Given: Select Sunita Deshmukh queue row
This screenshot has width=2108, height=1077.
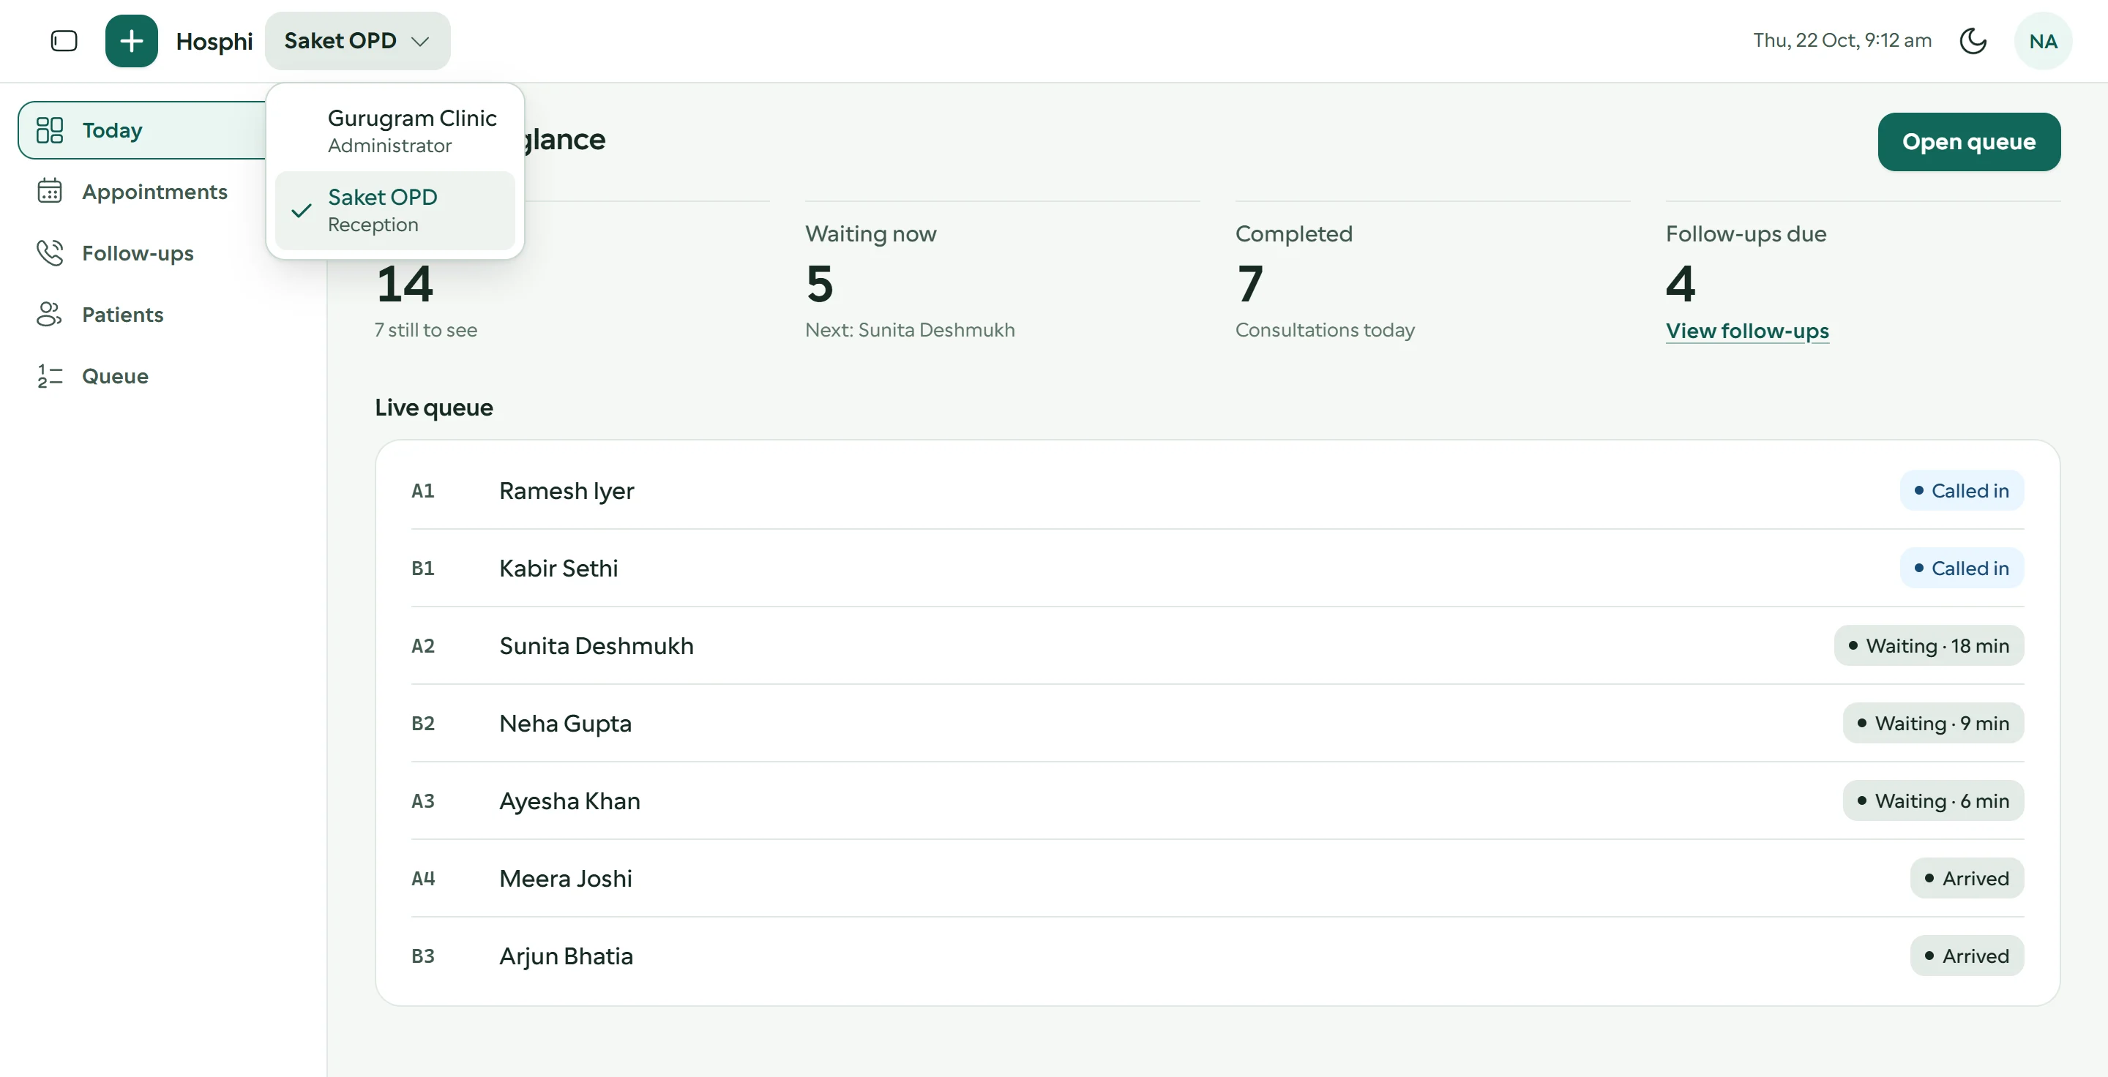Looking at the screenshot, I should tap(1216, 646).
